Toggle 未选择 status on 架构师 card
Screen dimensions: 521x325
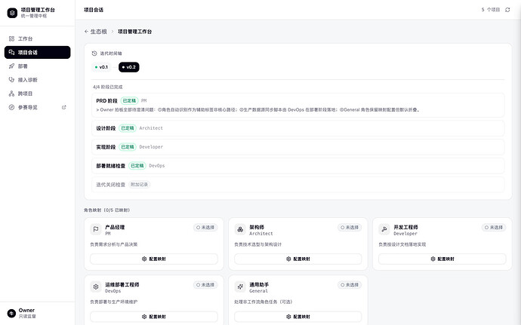point(350,228)
